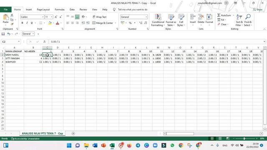Toggle Middle Align alignment
267x150 pixels.
coord(73,17)
